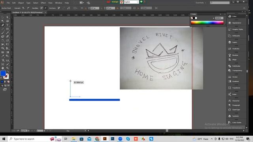Select the Pencil tool
Image resolution: width=253 pixels, height=142 pixels.
(8, 33)
